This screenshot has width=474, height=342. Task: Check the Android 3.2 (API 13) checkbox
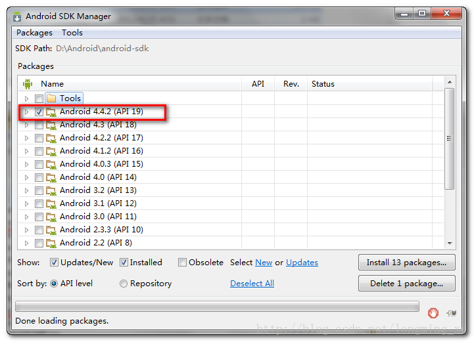pos(39,191)
